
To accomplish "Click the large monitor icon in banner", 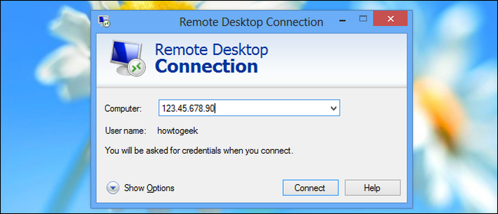I will tap(127, 57).
